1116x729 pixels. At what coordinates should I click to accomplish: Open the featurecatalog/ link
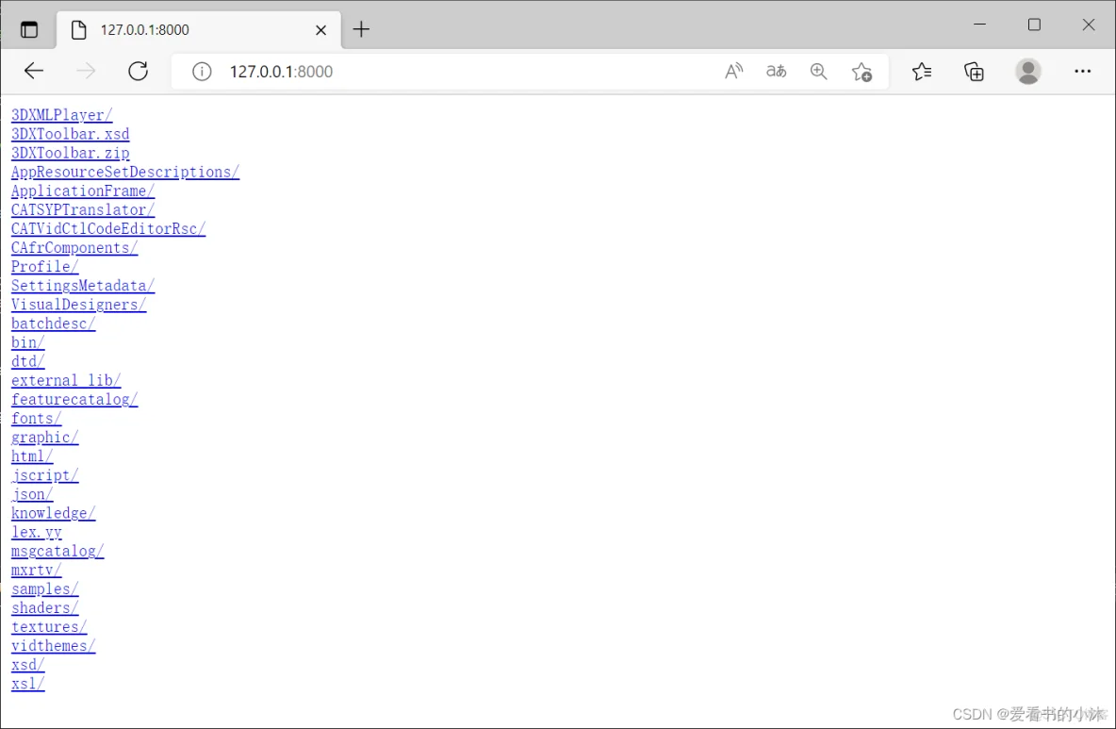click(74, 400)
